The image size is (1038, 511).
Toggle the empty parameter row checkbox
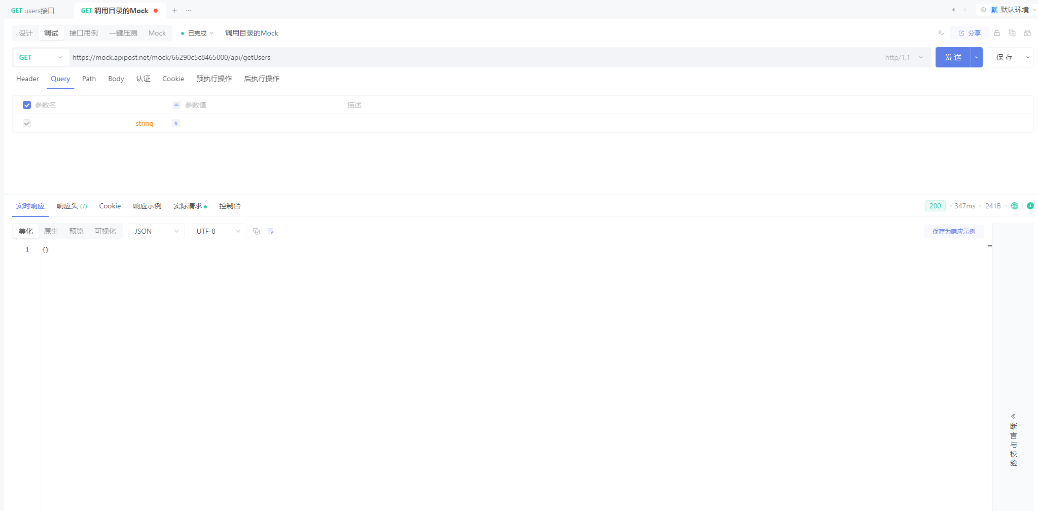point(27,123)
